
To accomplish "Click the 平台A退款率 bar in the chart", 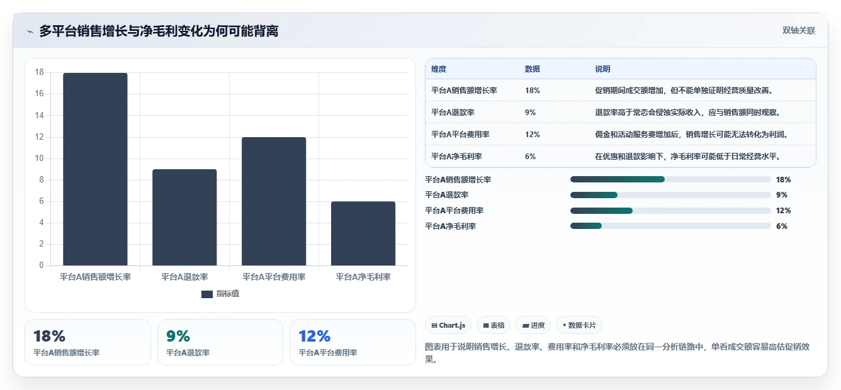I will click(x=184, y=218).
